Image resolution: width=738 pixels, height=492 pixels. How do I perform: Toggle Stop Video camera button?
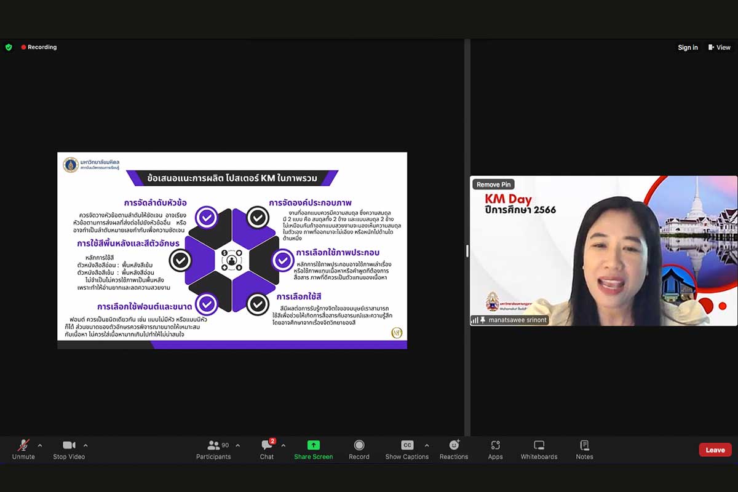69,446
